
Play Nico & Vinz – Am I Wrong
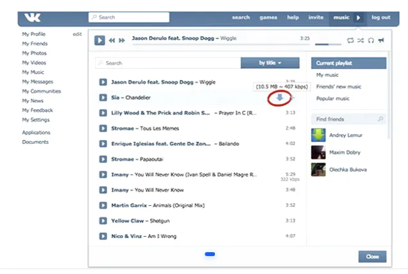(x=103, y=236)
